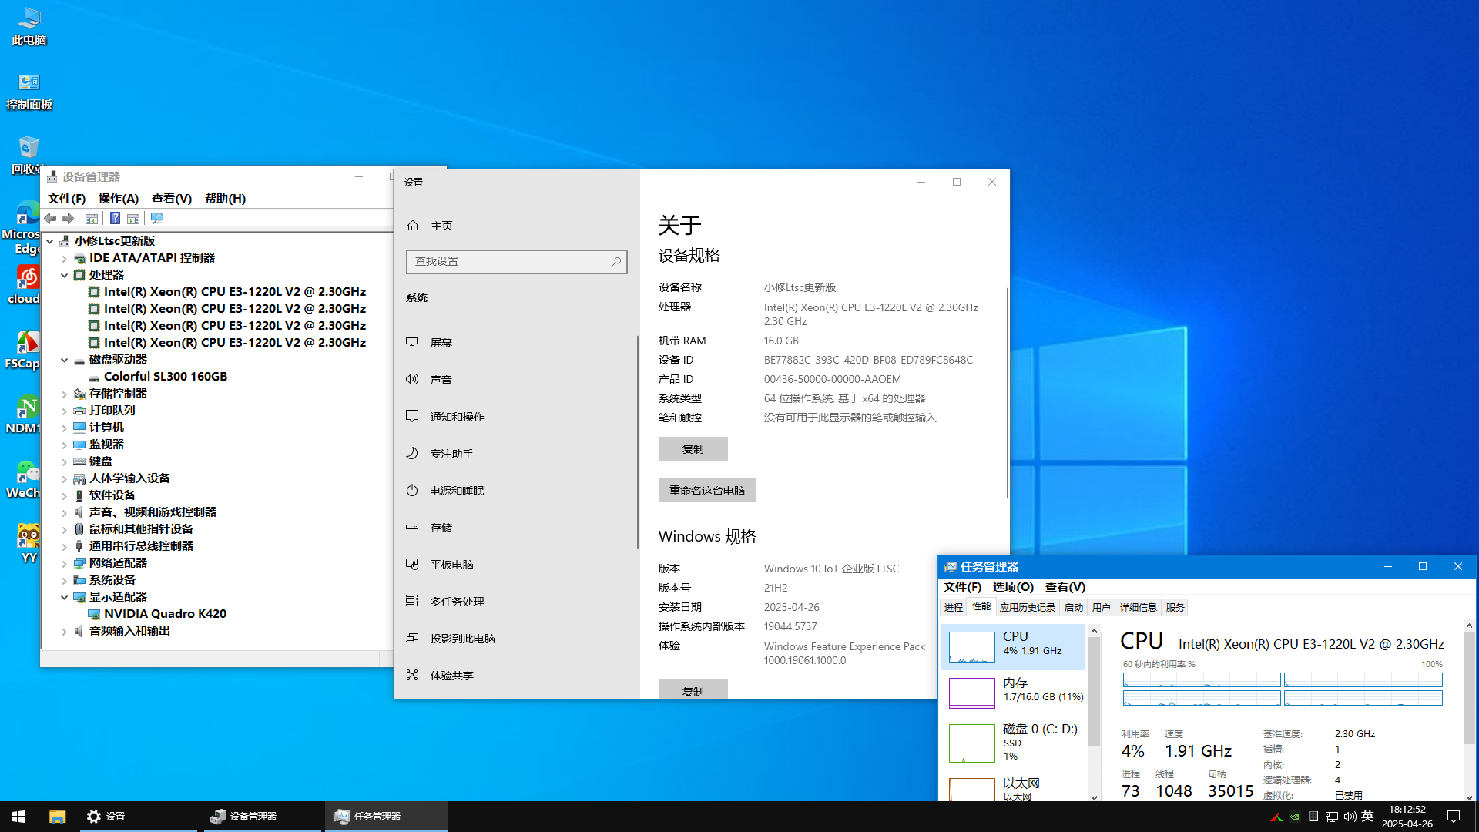This screenshot has width=1479, height=832.
Task: Collapse the 显示适配器 node
Action: [x=65, y=597]
